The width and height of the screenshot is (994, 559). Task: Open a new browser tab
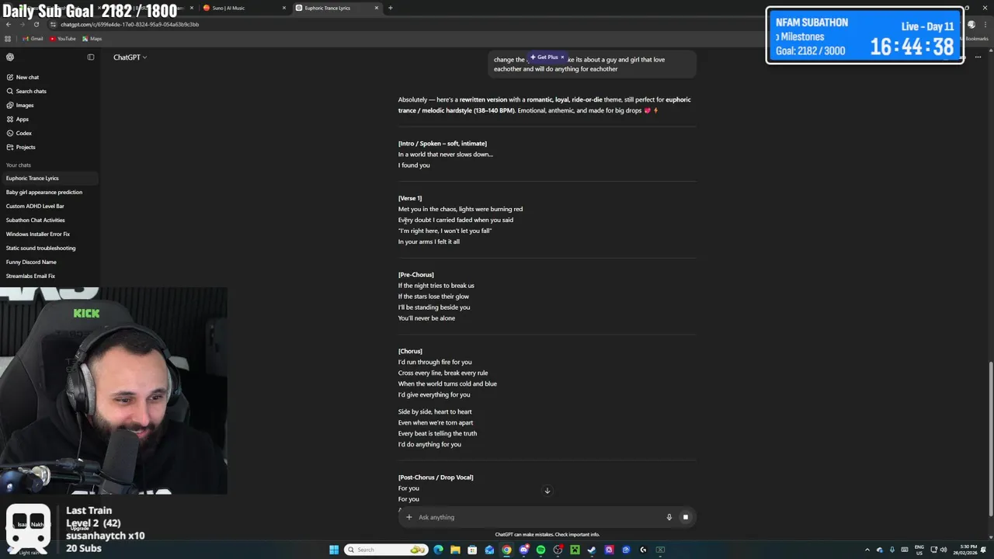390,8
